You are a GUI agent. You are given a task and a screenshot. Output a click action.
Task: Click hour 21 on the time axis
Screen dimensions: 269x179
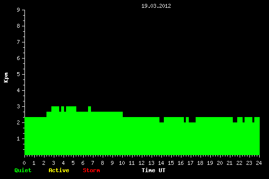(x=229, y=163)
